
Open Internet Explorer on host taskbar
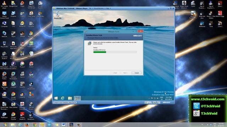(20, 125)
